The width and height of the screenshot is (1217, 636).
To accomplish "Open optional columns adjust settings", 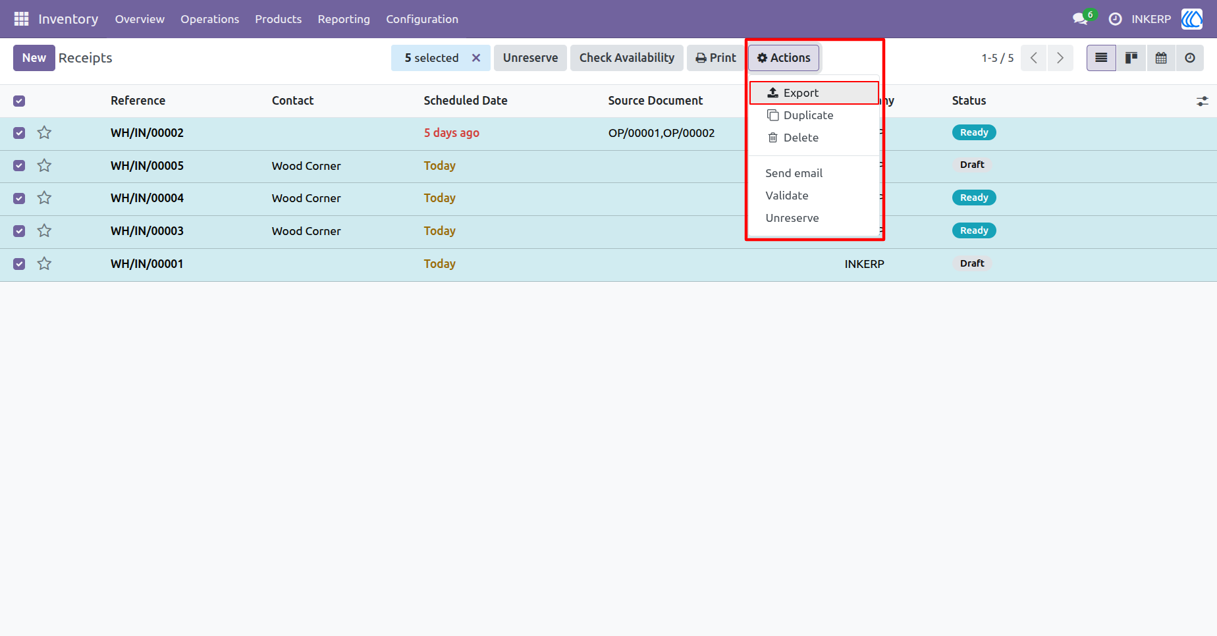I will pyautogui.click(x=1203, y=101).
